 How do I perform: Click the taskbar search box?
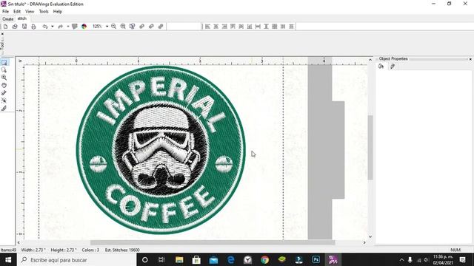coord(77,259)
